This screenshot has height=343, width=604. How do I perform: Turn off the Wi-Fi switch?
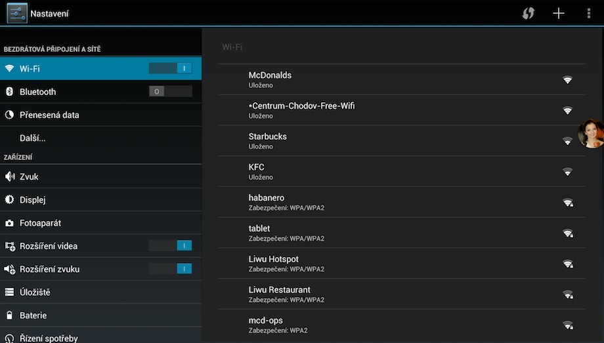pos(170,68)
